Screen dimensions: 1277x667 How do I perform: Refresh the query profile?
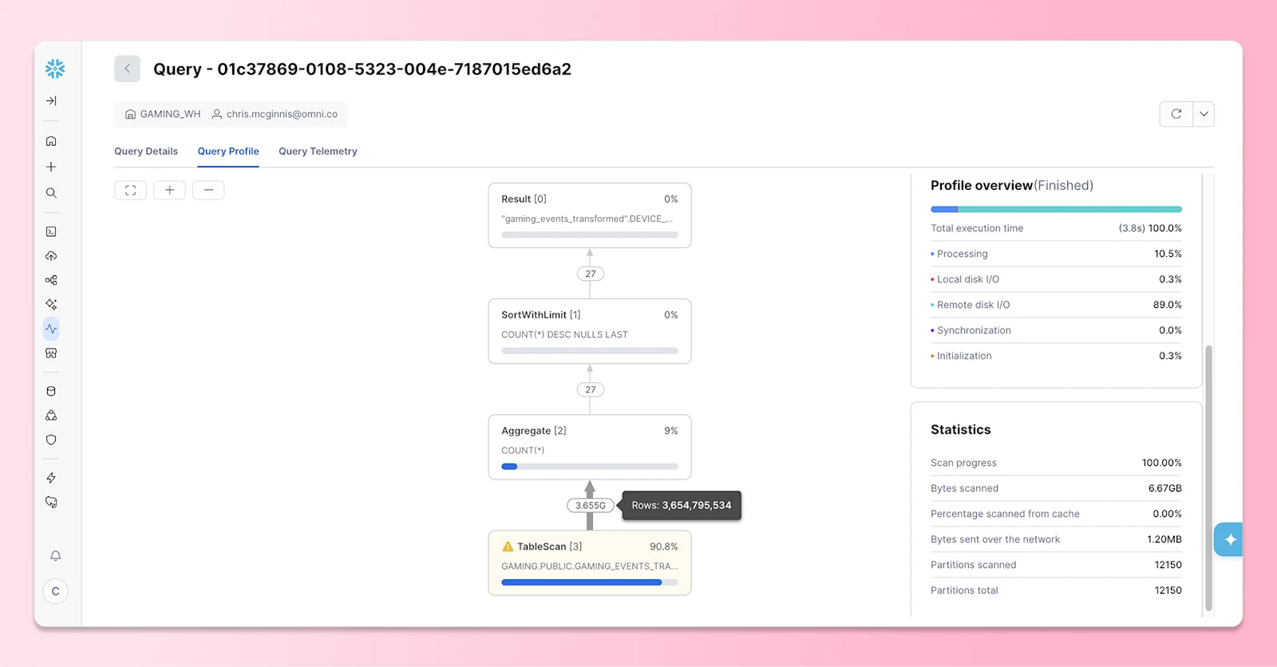1176,114
